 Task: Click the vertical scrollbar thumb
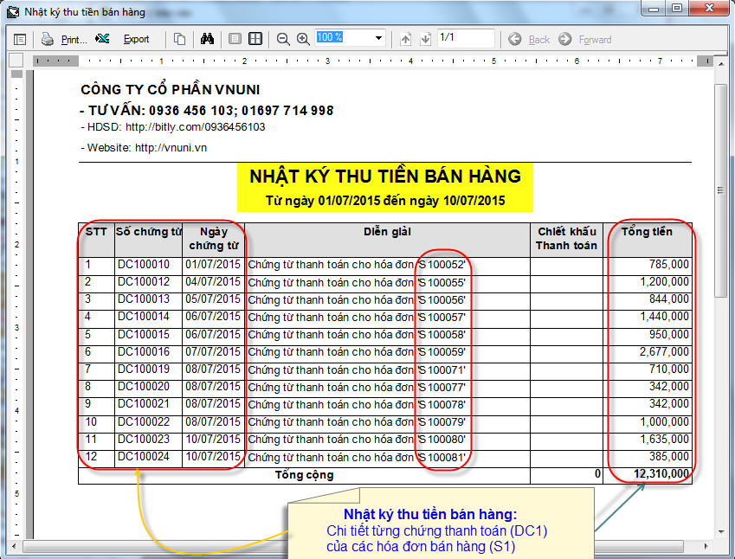pyautogui.click(x=720, y=190)
